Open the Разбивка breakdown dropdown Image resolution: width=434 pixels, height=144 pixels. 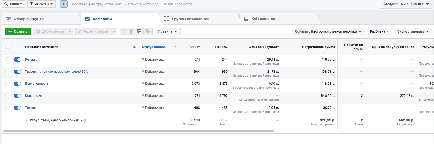tap(379, 31)
